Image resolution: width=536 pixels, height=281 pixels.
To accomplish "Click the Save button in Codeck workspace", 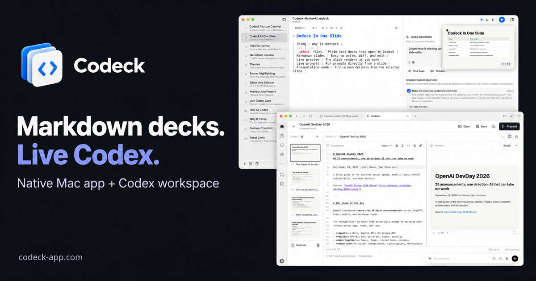I will coord(482,126).
